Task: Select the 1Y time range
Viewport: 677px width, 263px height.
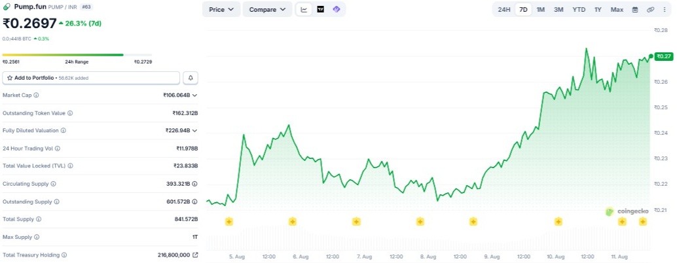Action: 598,9
